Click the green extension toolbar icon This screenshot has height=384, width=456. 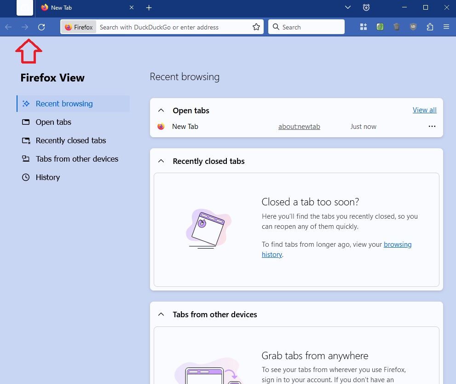(380, 27)
